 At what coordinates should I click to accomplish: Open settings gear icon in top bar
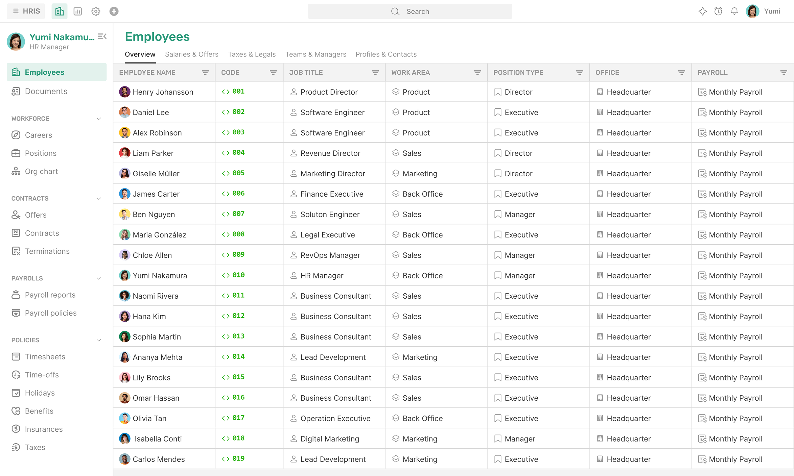tap(96, 11)
